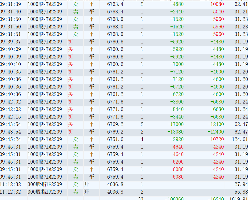Screen dimensions: 248x200
Task: Select the -16240 summary total cell
Action: (216, 199)
